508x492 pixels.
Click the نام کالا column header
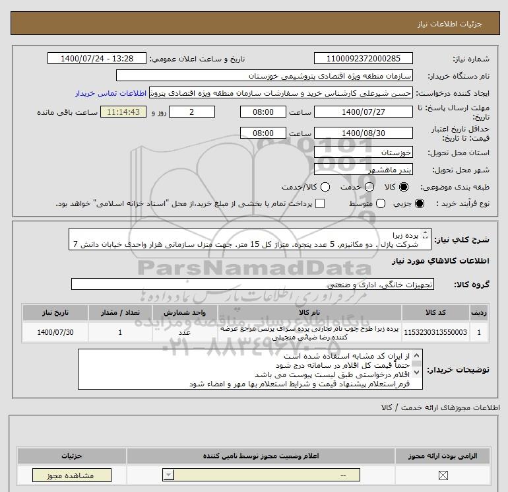(309, 312)
